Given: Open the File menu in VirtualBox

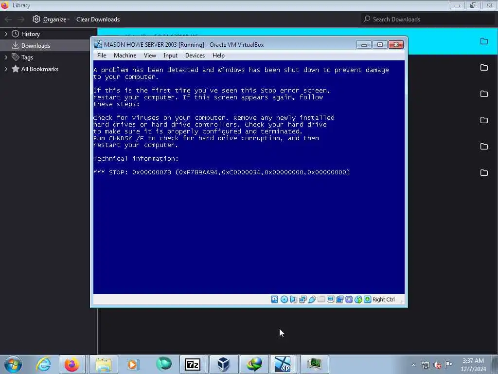Looking at the screenshot, I should point(102,56).
